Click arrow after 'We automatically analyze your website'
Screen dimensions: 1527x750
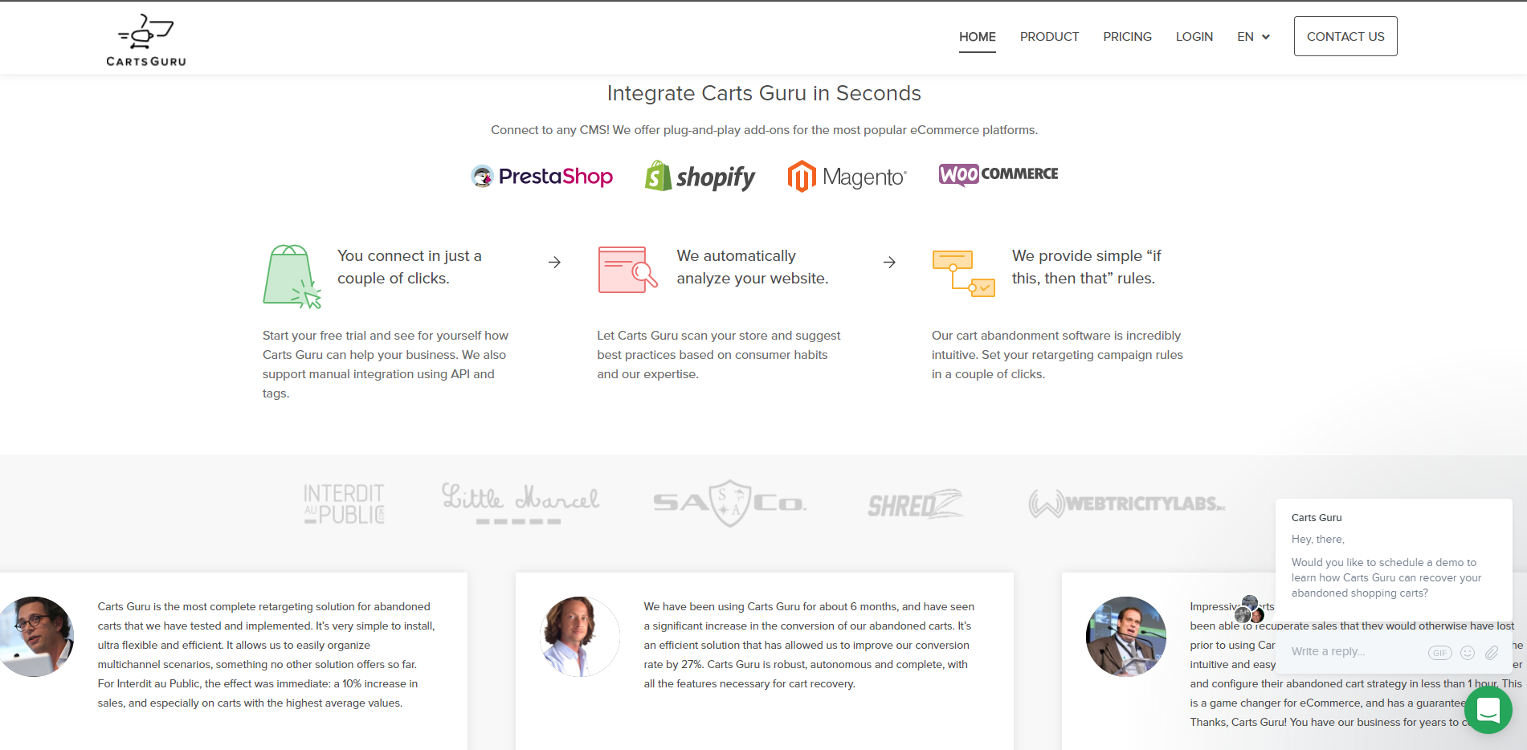click(x=889, y=263)
